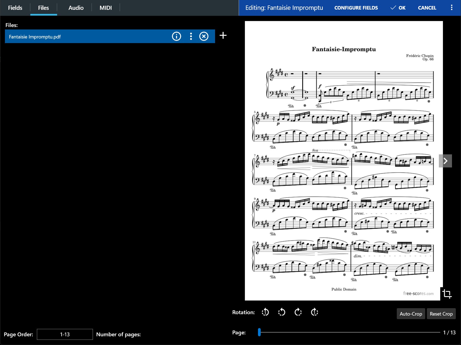Rotate the page 90 degrees clockwise
Screen dimensions: 461x345
coord(298,312)
